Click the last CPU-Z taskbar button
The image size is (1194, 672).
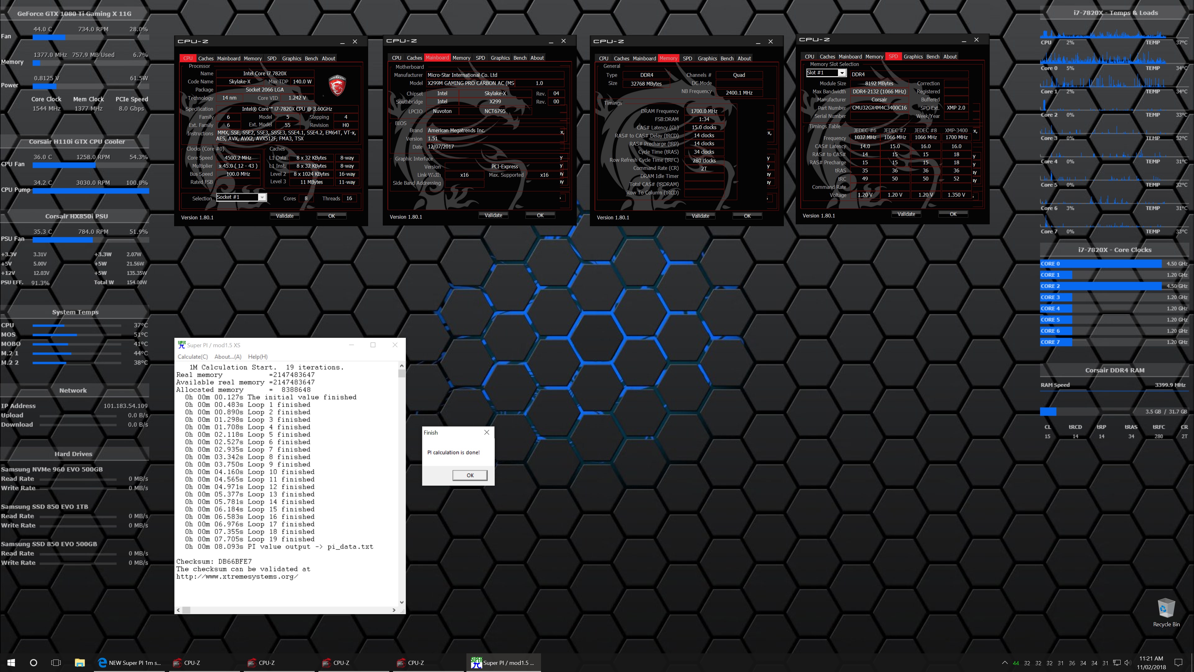pyautogui.click(x=428, y=663)
